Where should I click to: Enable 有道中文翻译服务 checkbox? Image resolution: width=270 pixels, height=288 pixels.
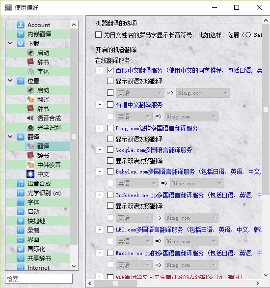[110, 105]
